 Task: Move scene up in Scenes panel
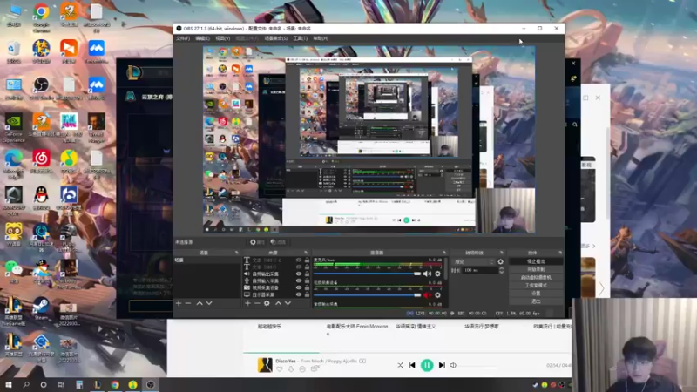click(x=200, y=303)
